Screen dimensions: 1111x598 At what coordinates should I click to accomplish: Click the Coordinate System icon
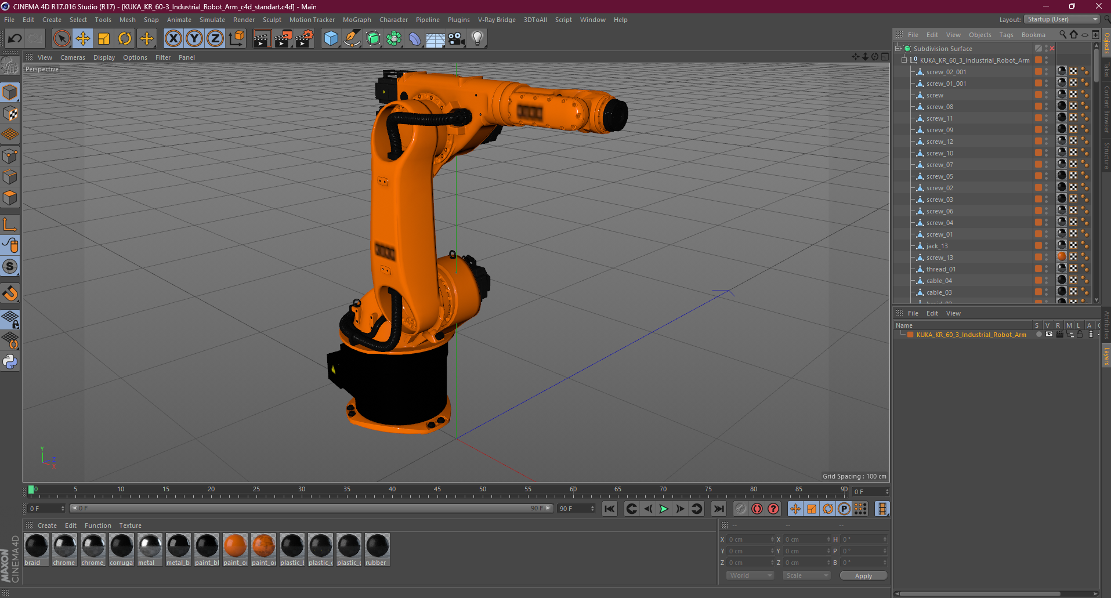coord(236,39)
